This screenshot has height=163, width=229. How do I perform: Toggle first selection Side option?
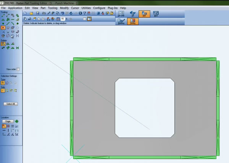[x=3, y=90]
